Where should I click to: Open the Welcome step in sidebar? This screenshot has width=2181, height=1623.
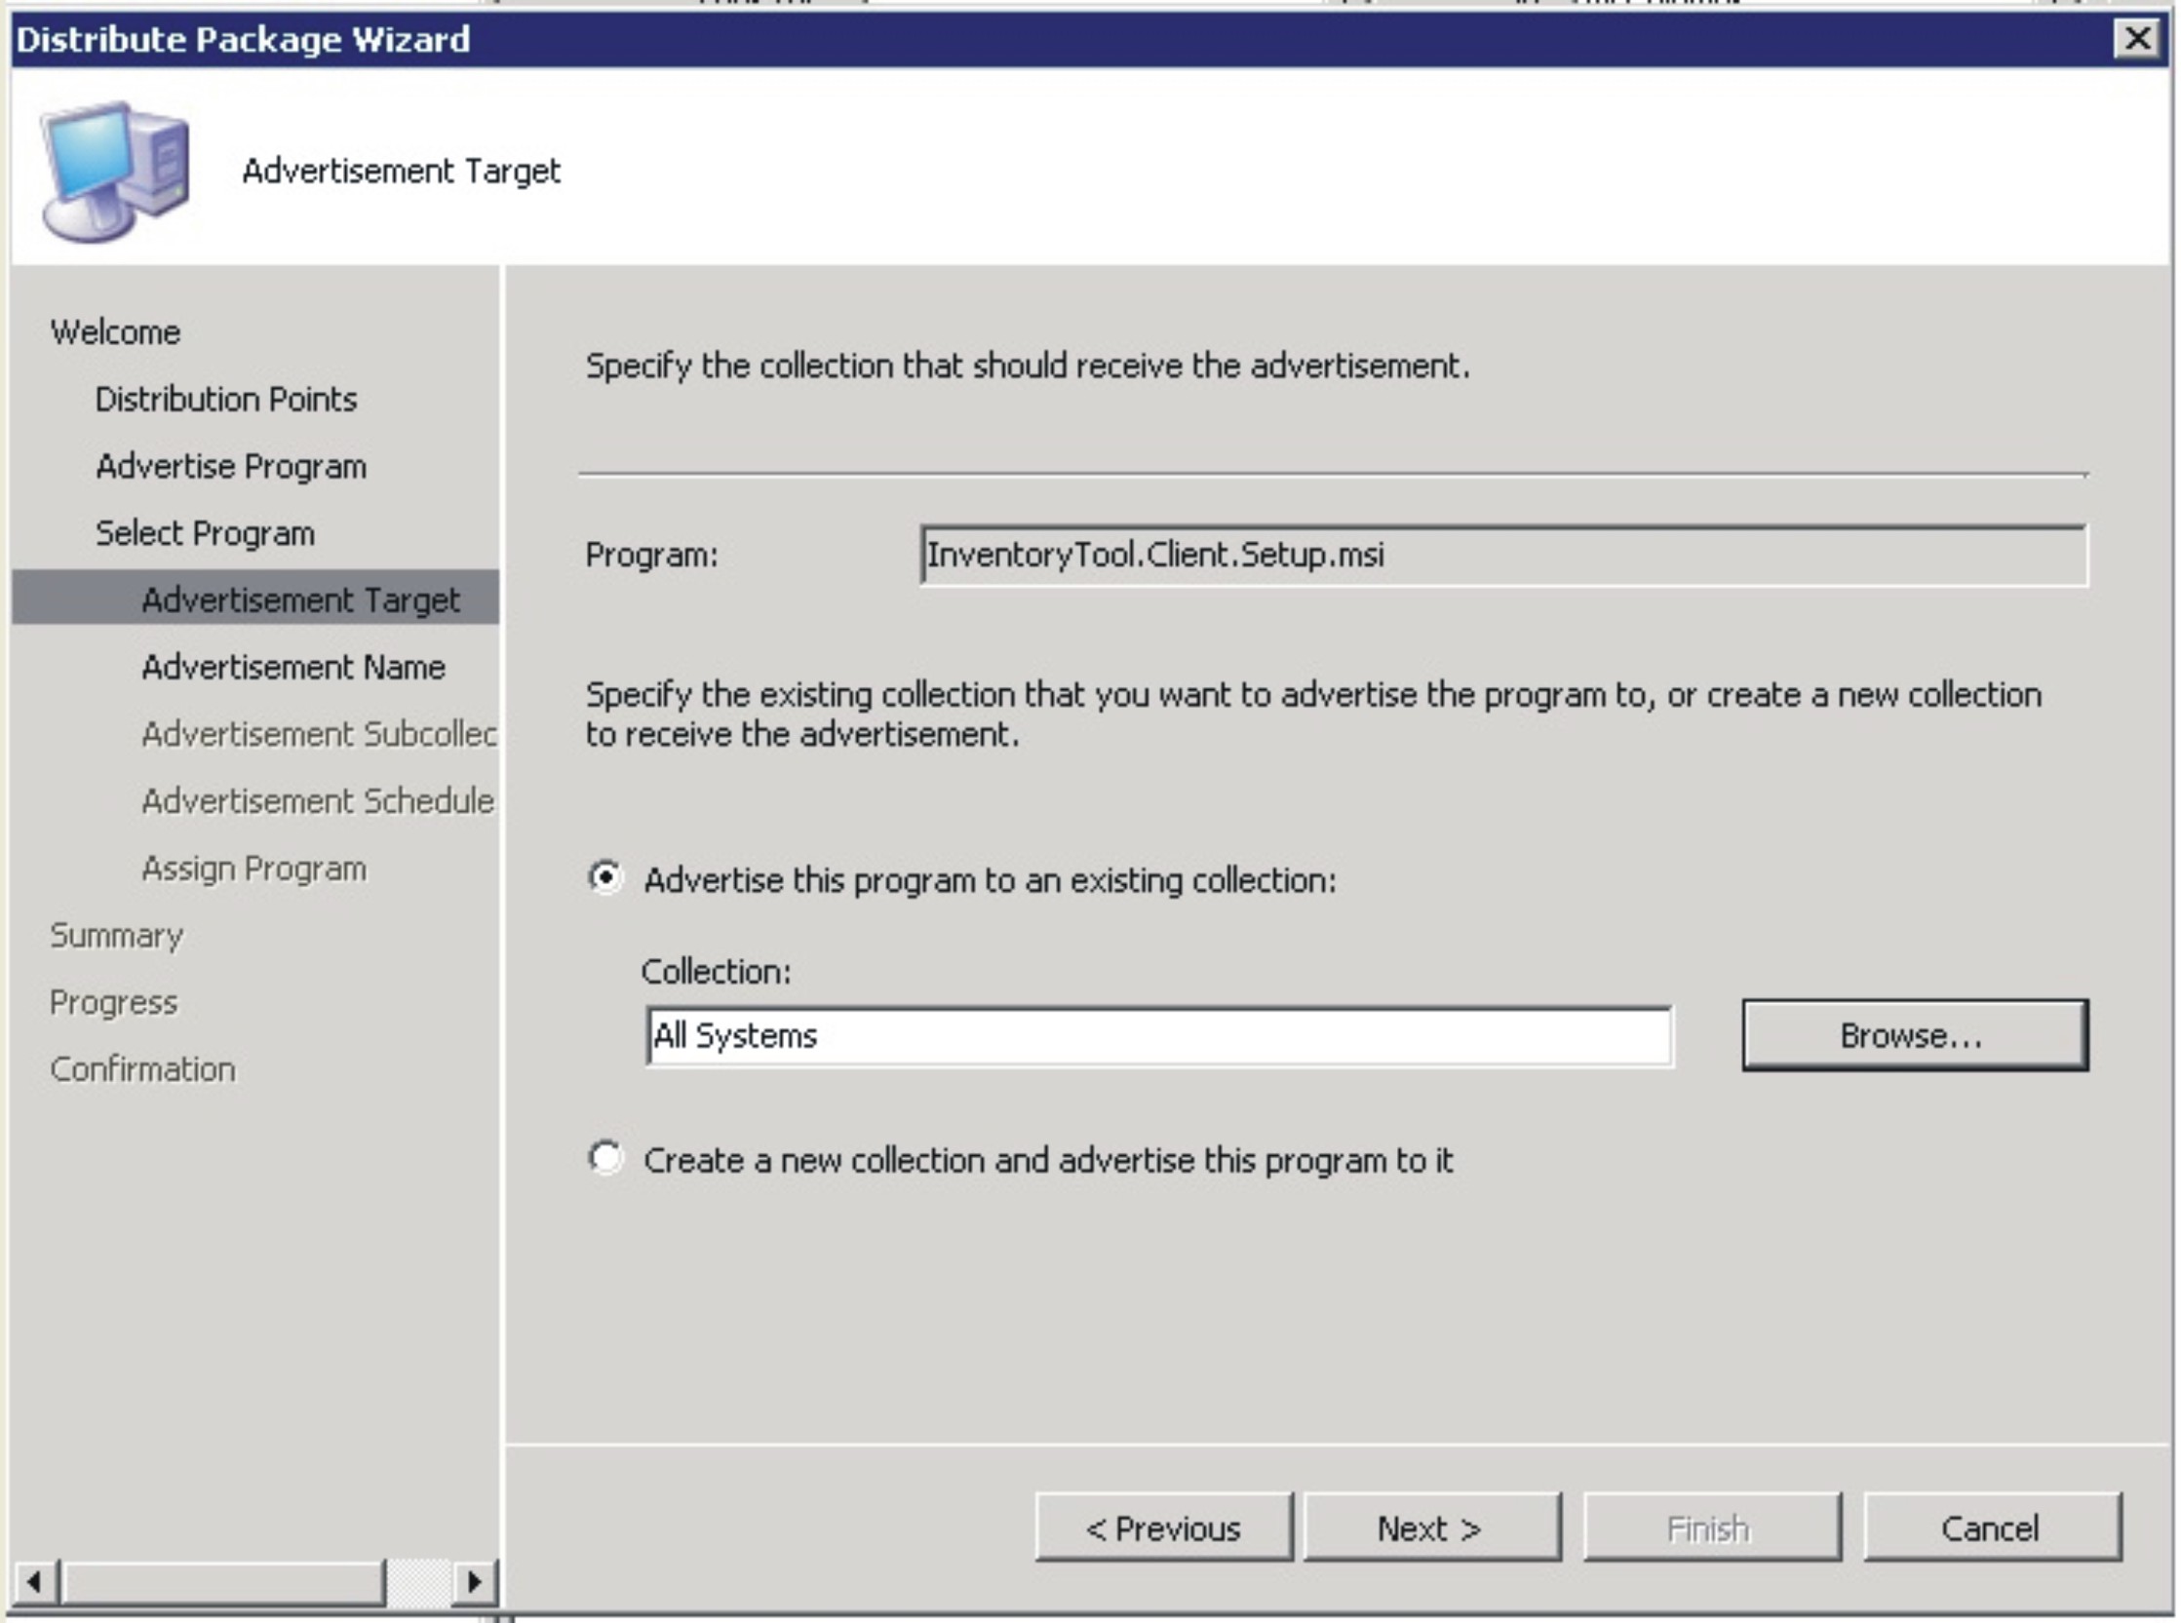tap(115, 332)
